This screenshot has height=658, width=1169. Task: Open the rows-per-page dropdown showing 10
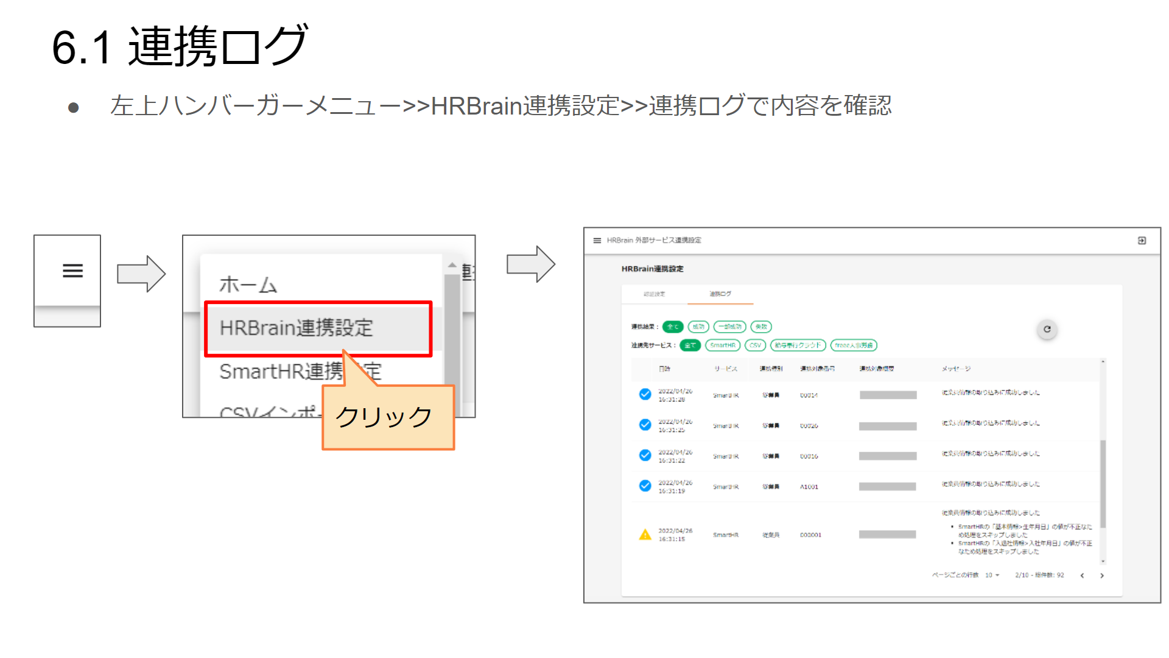(x=992, y=575)
